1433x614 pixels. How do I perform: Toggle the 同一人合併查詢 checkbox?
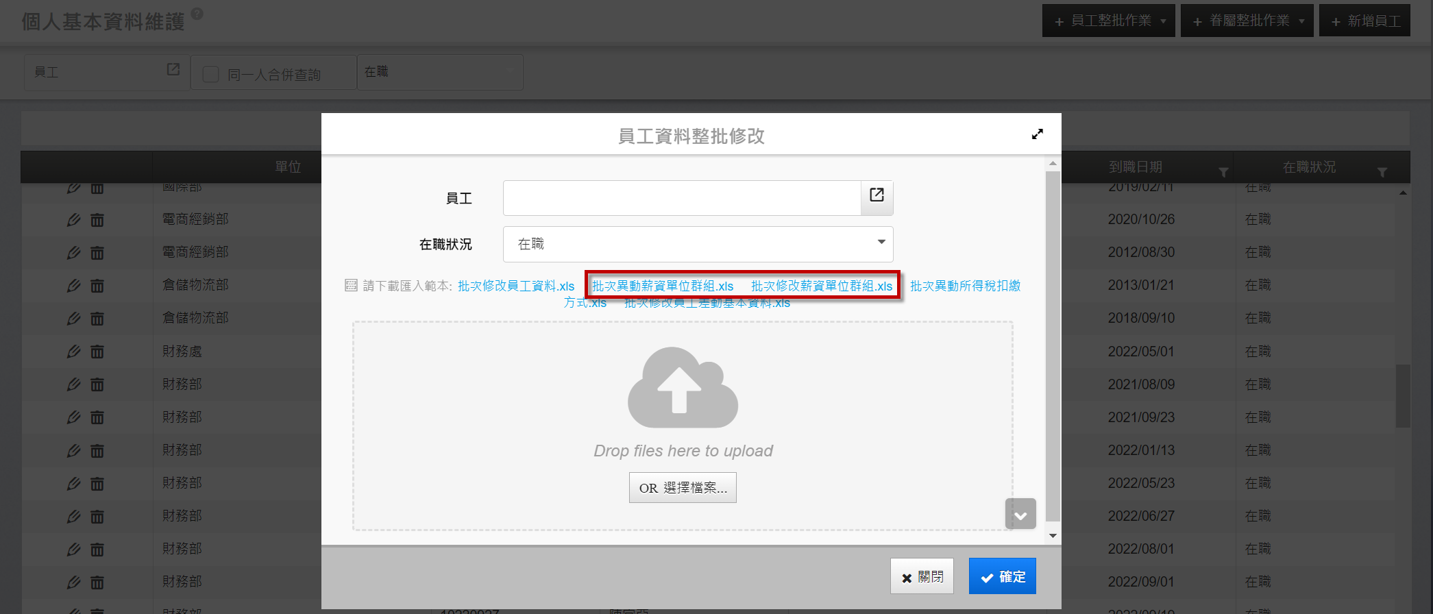tap(211, 74)
